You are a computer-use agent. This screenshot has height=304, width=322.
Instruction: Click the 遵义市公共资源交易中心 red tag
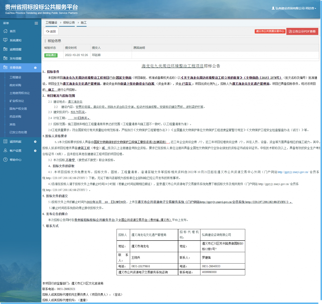(270, 31)
